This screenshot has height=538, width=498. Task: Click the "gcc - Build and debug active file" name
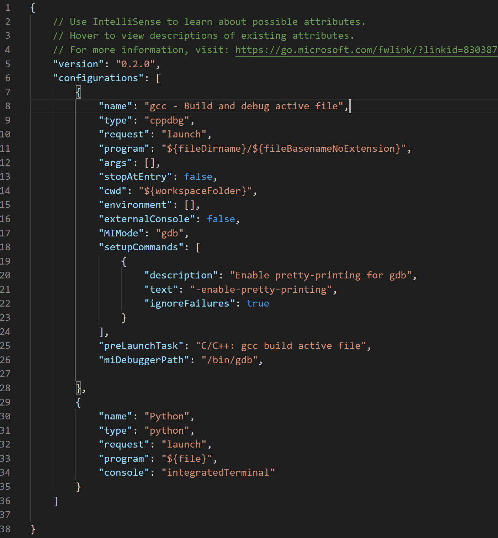pyautogui.click(x=245, y=106)
